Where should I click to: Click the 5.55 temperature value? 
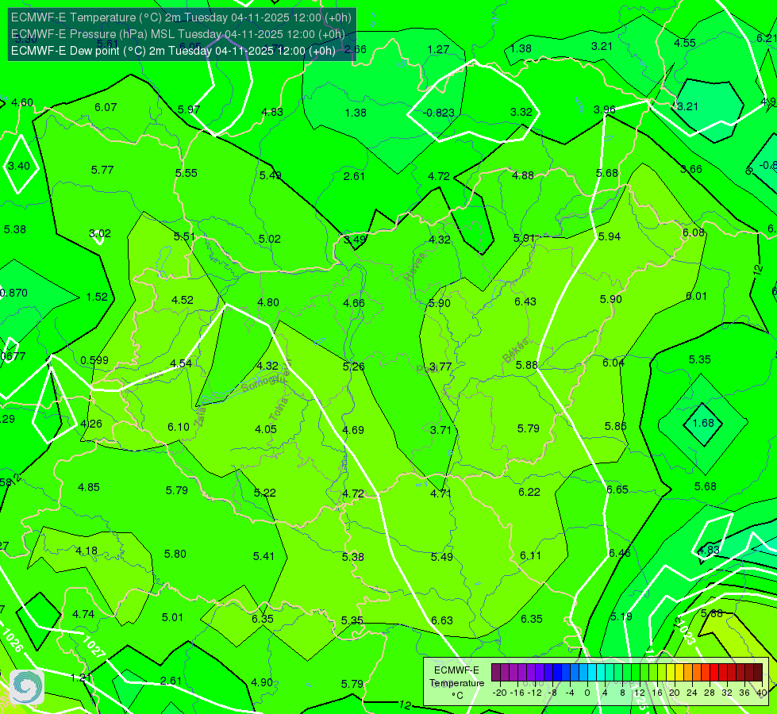pos(187,173)
